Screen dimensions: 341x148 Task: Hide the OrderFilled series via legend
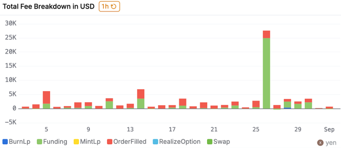point(126,141)
